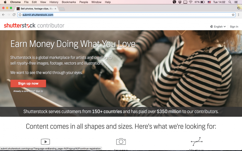242x151 pixels.
Task: Click the camera images icon
Action: point(121,141)
